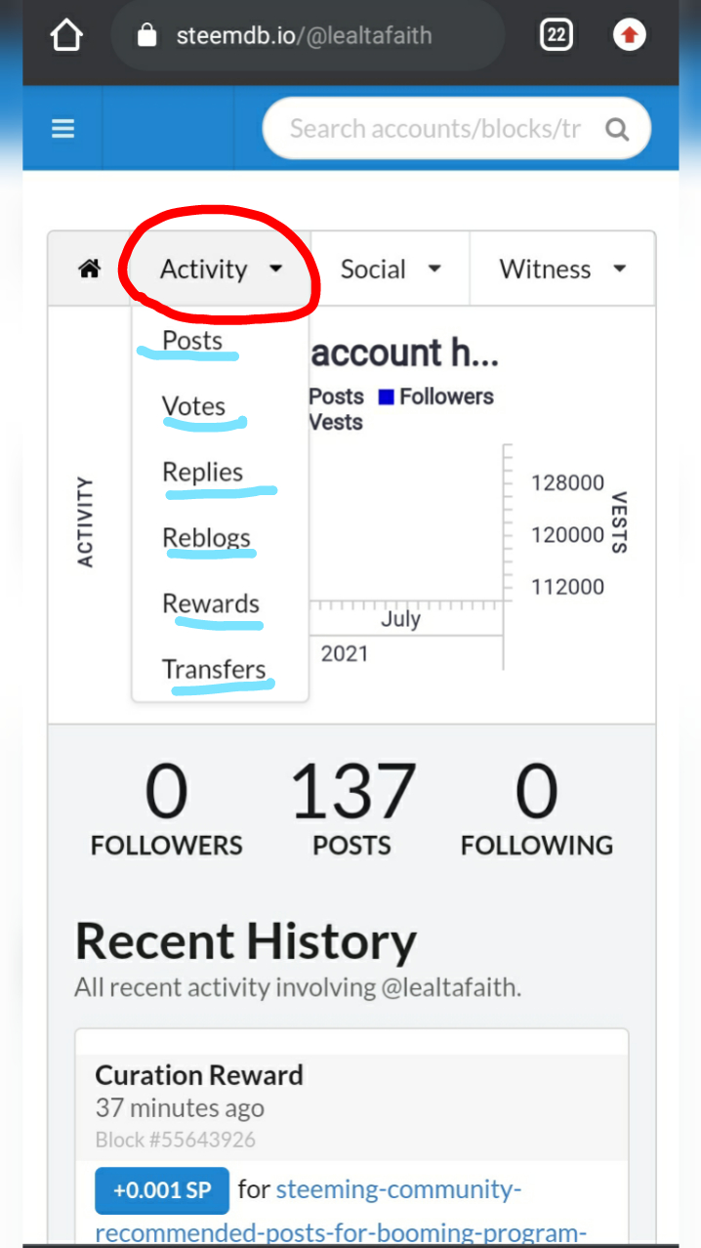Collapse the Activity dropdown

pos(221,269)
